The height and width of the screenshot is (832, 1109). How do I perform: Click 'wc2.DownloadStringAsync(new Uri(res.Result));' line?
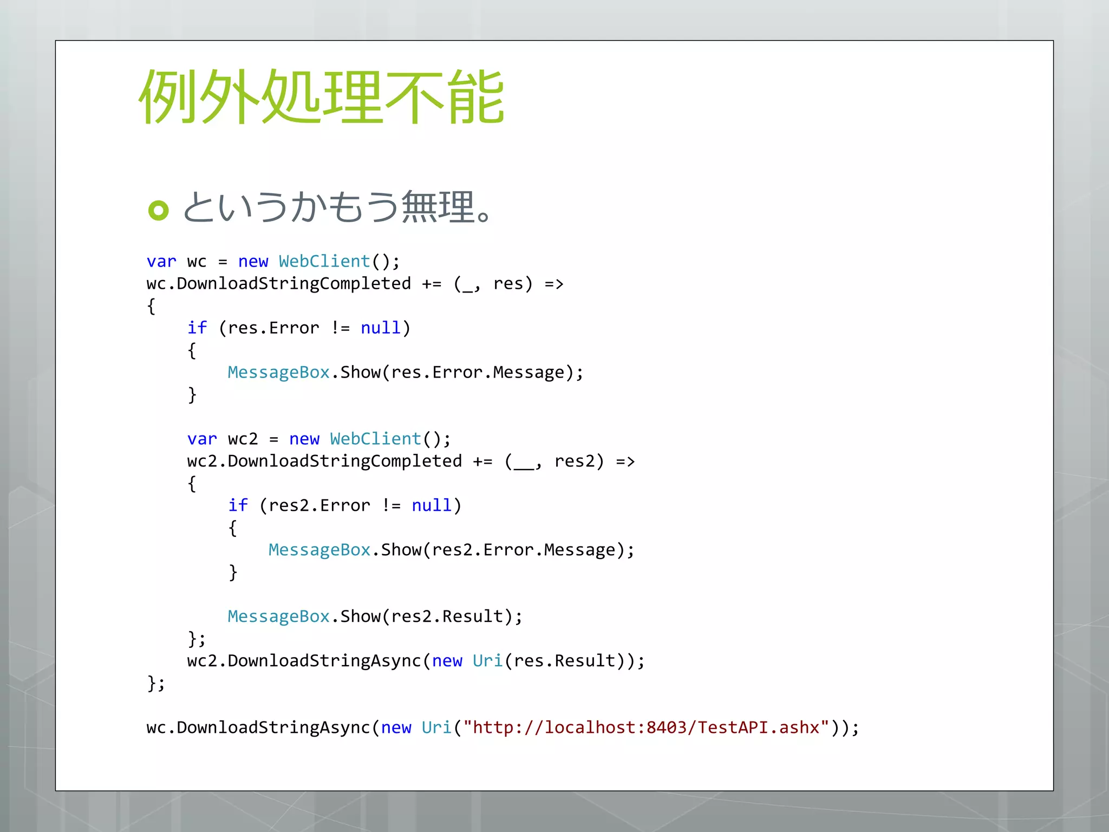pyautogui.click(x=416, y=661)
